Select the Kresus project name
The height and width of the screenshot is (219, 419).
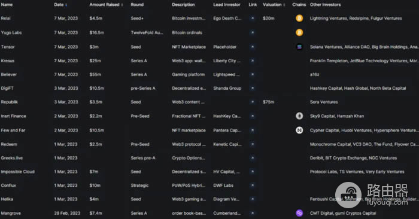(7, 60)
